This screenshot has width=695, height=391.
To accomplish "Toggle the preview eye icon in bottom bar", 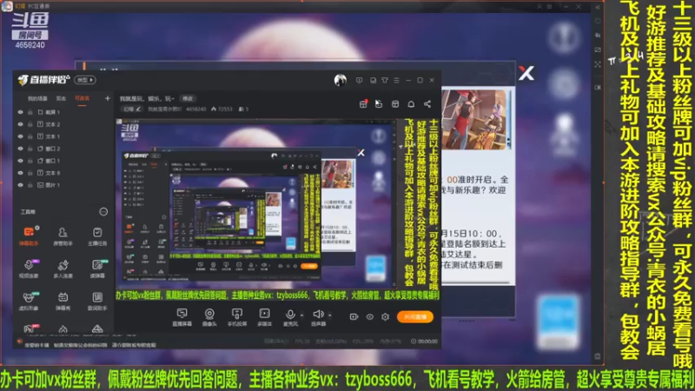I will [370, 316].
